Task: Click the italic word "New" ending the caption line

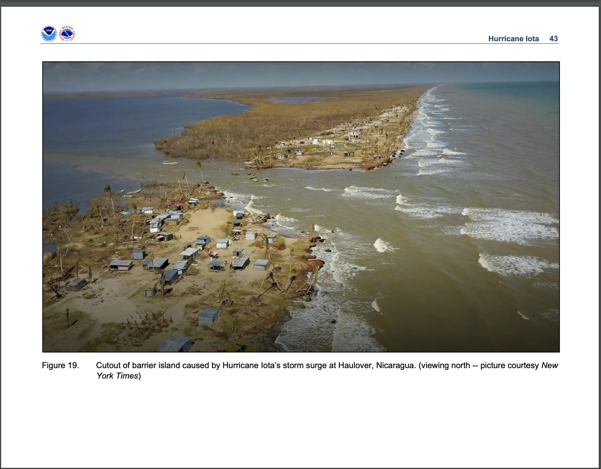Action: tap(549, 365)
